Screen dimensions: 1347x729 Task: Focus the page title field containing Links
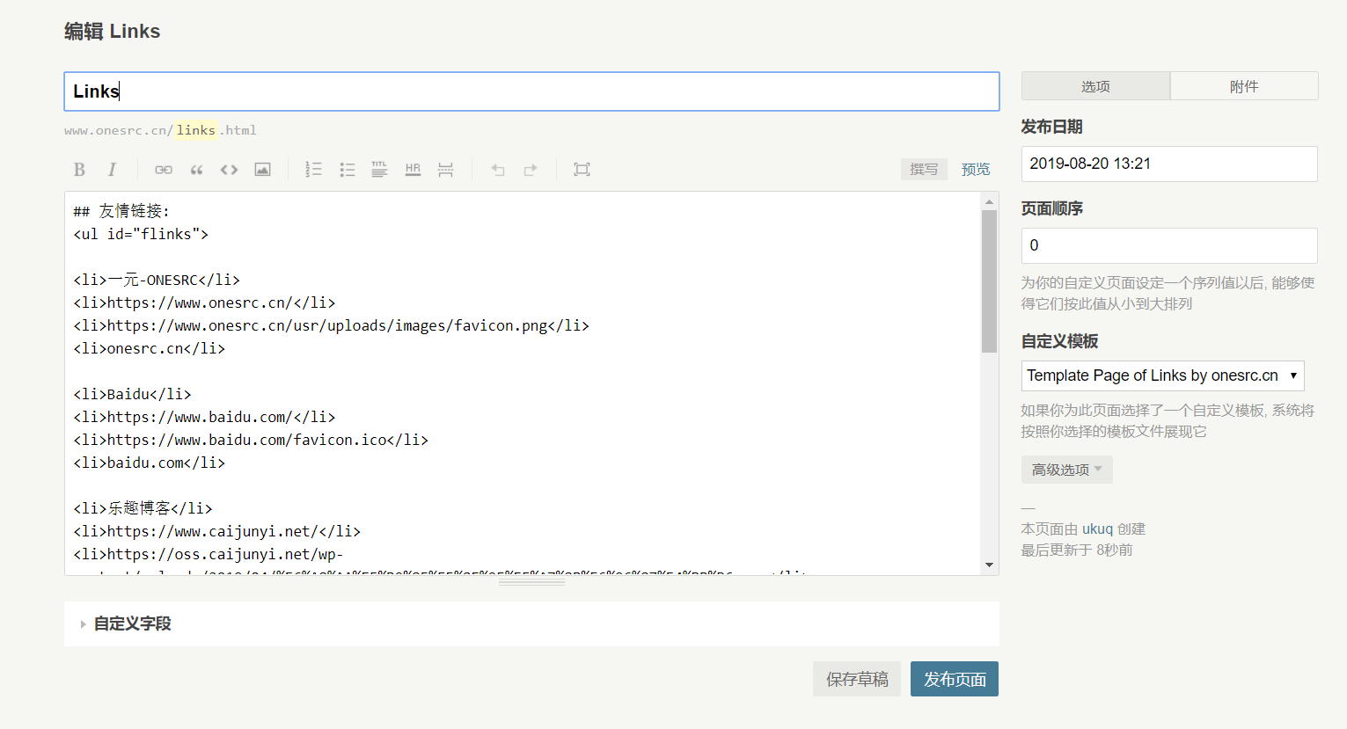[x=531, y=91]
